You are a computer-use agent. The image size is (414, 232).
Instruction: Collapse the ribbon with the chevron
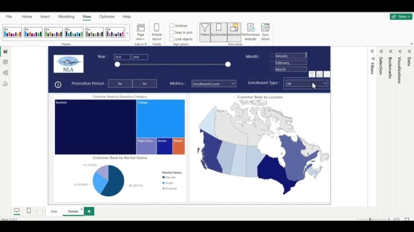click(x=411, y=44)
